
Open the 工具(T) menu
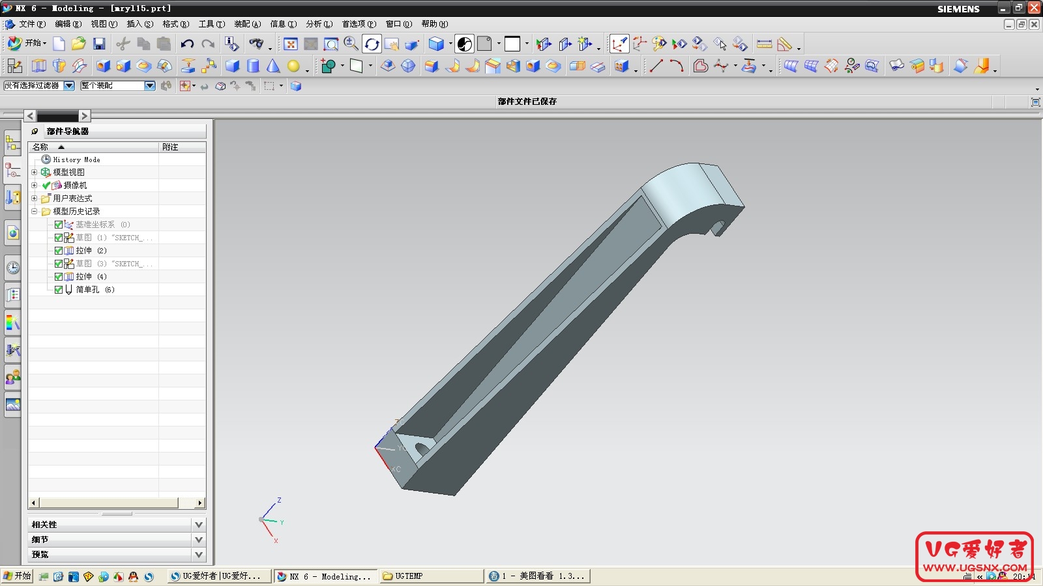tap(212, 24)
